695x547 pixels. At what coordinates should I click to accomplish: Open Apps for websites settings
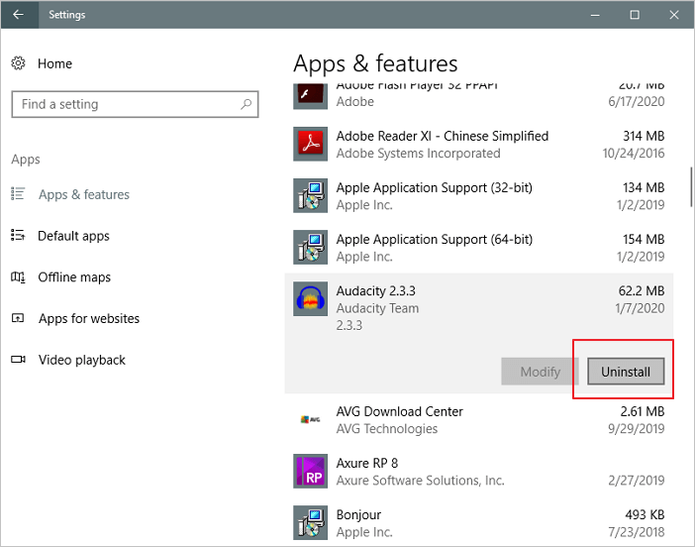point(88,319)
